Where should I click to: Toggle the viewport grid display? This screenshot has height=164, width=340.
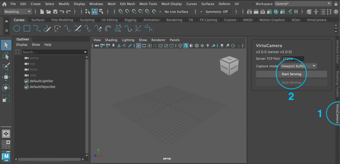pos(138,45)
